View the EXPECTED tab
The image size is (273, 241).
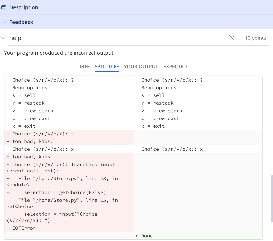(x=175, y=67)
